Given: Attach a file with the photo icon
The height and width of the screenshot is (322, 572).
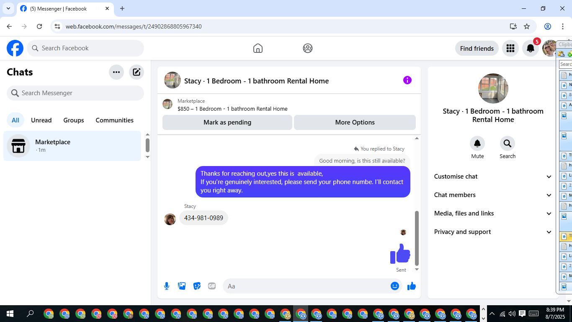Looking at the screenshot, I should 182,286.
